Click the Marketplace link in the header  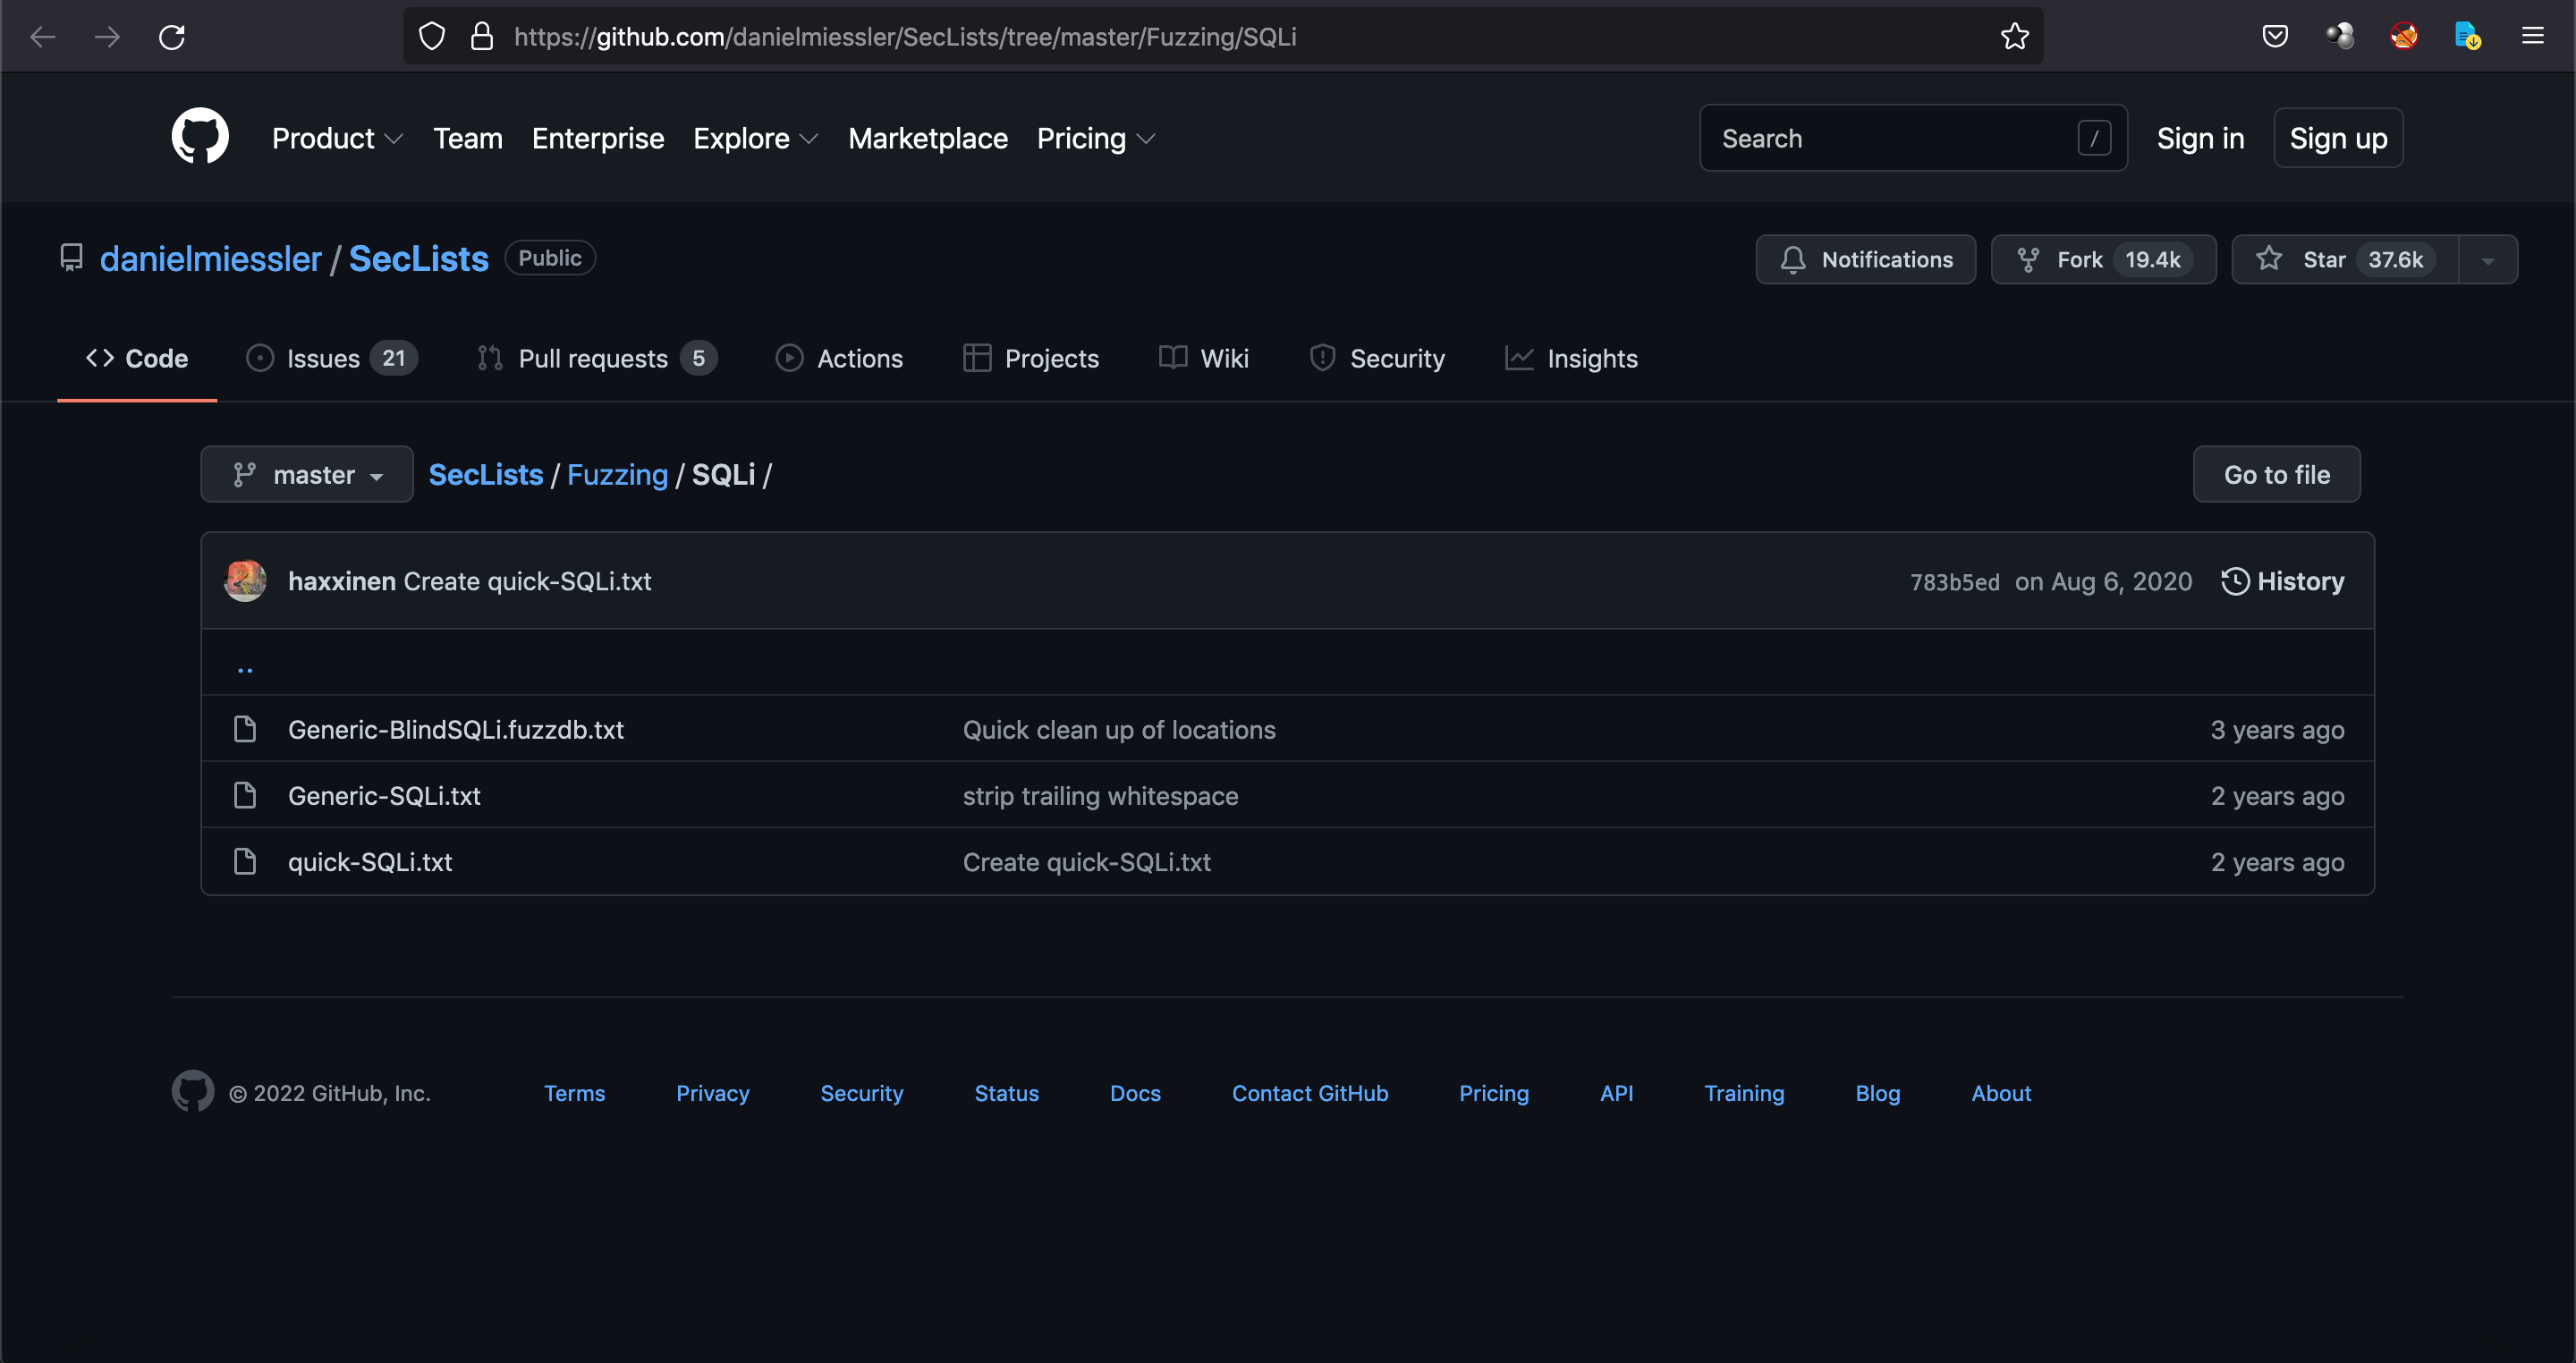(928, 138)
